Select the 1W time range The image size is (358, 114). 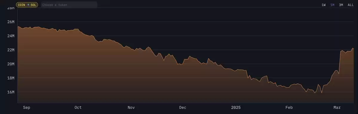point(324,5)
